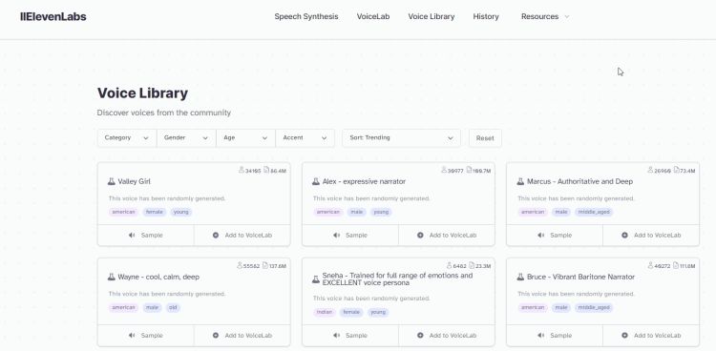Click the flask icon beside Sneha voice title

pos(316,279)
